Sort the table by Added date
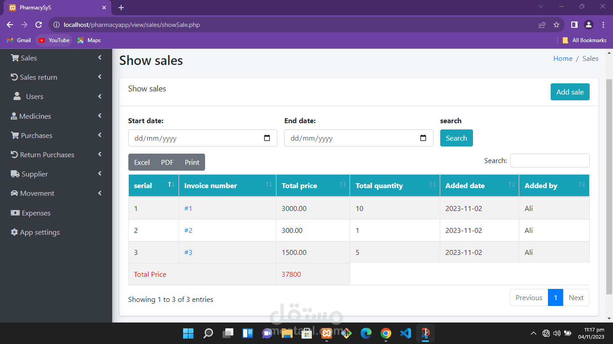Viewport: 613px width, 344px height. [479, 185]
